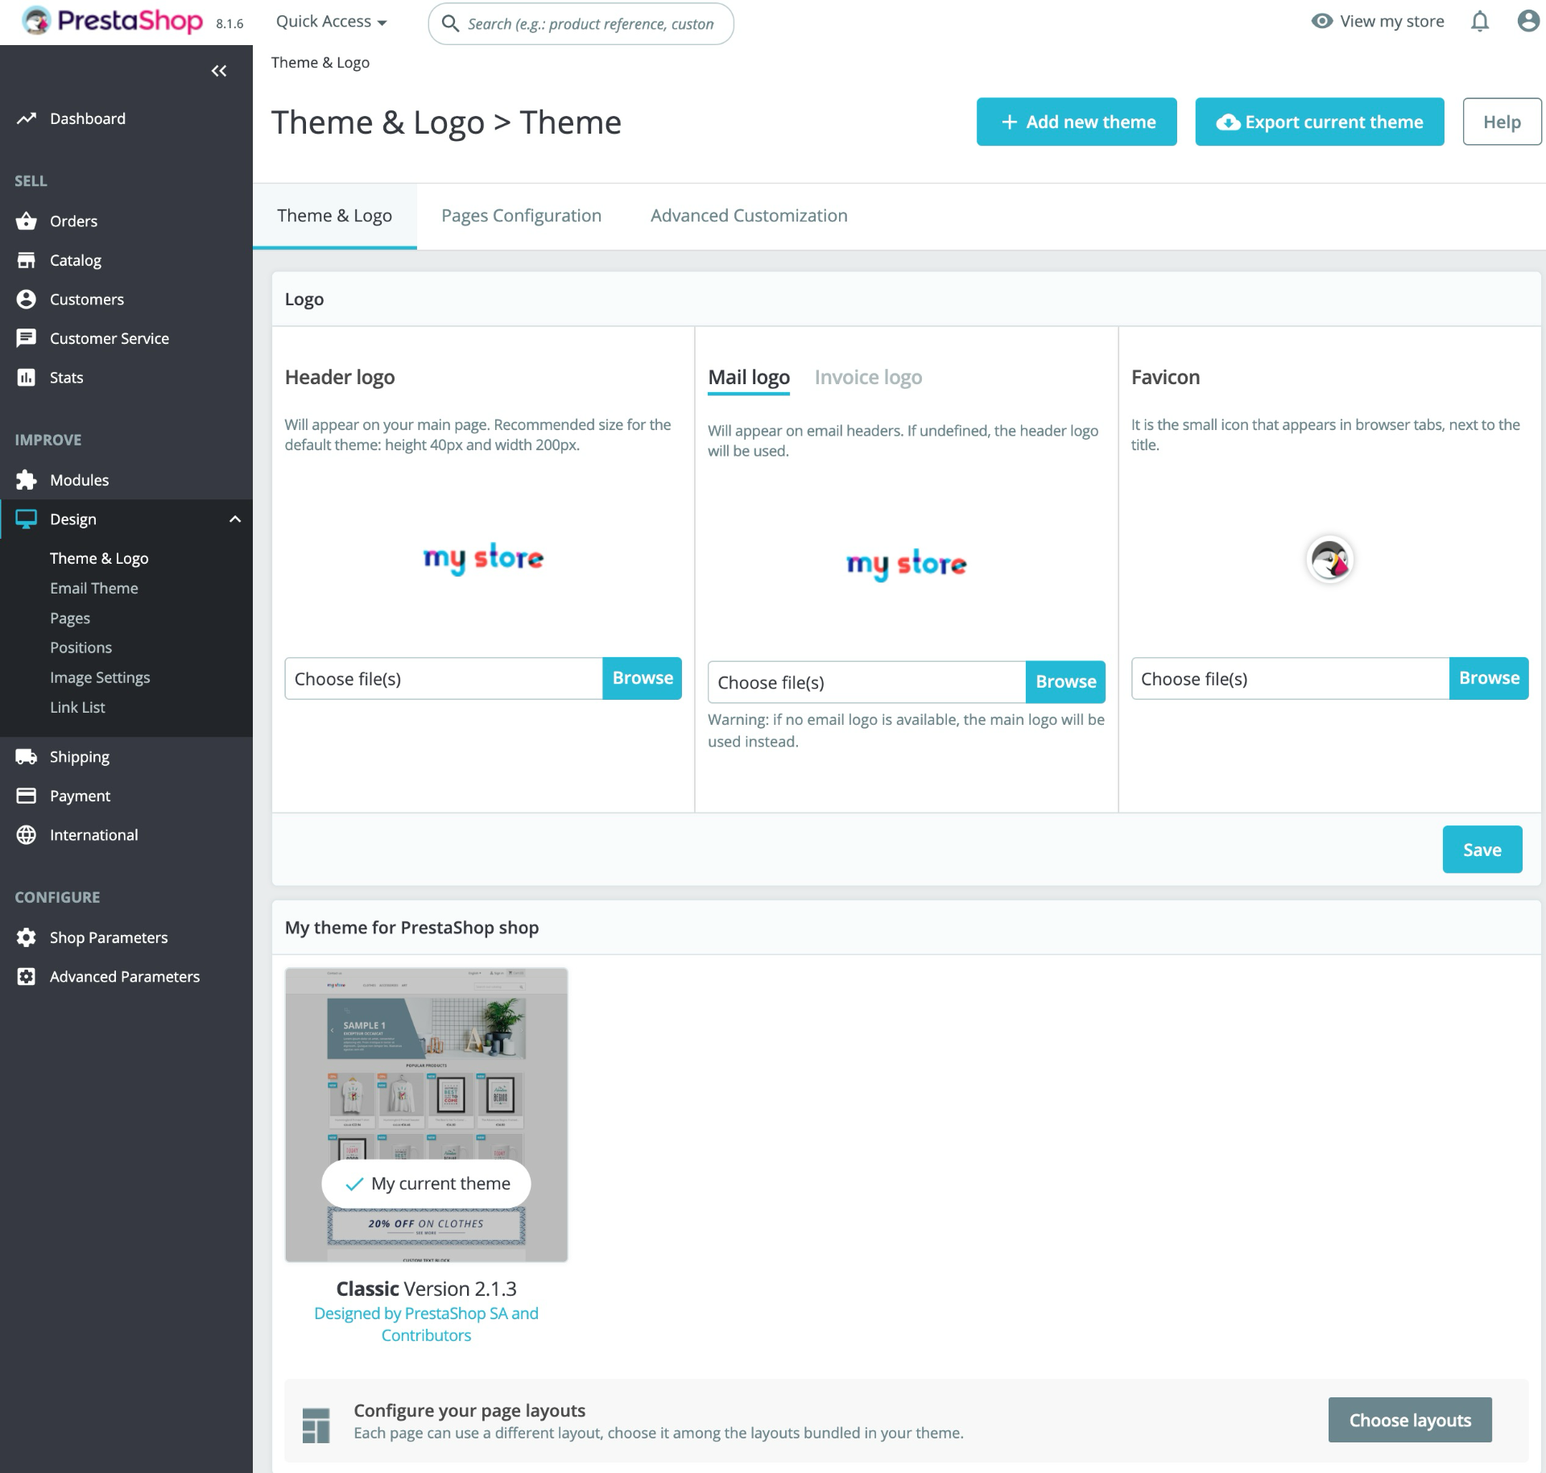Click the Shipping truck icon
The height and width of the screenshot is (1473, 1546).
tap(27, 756)
